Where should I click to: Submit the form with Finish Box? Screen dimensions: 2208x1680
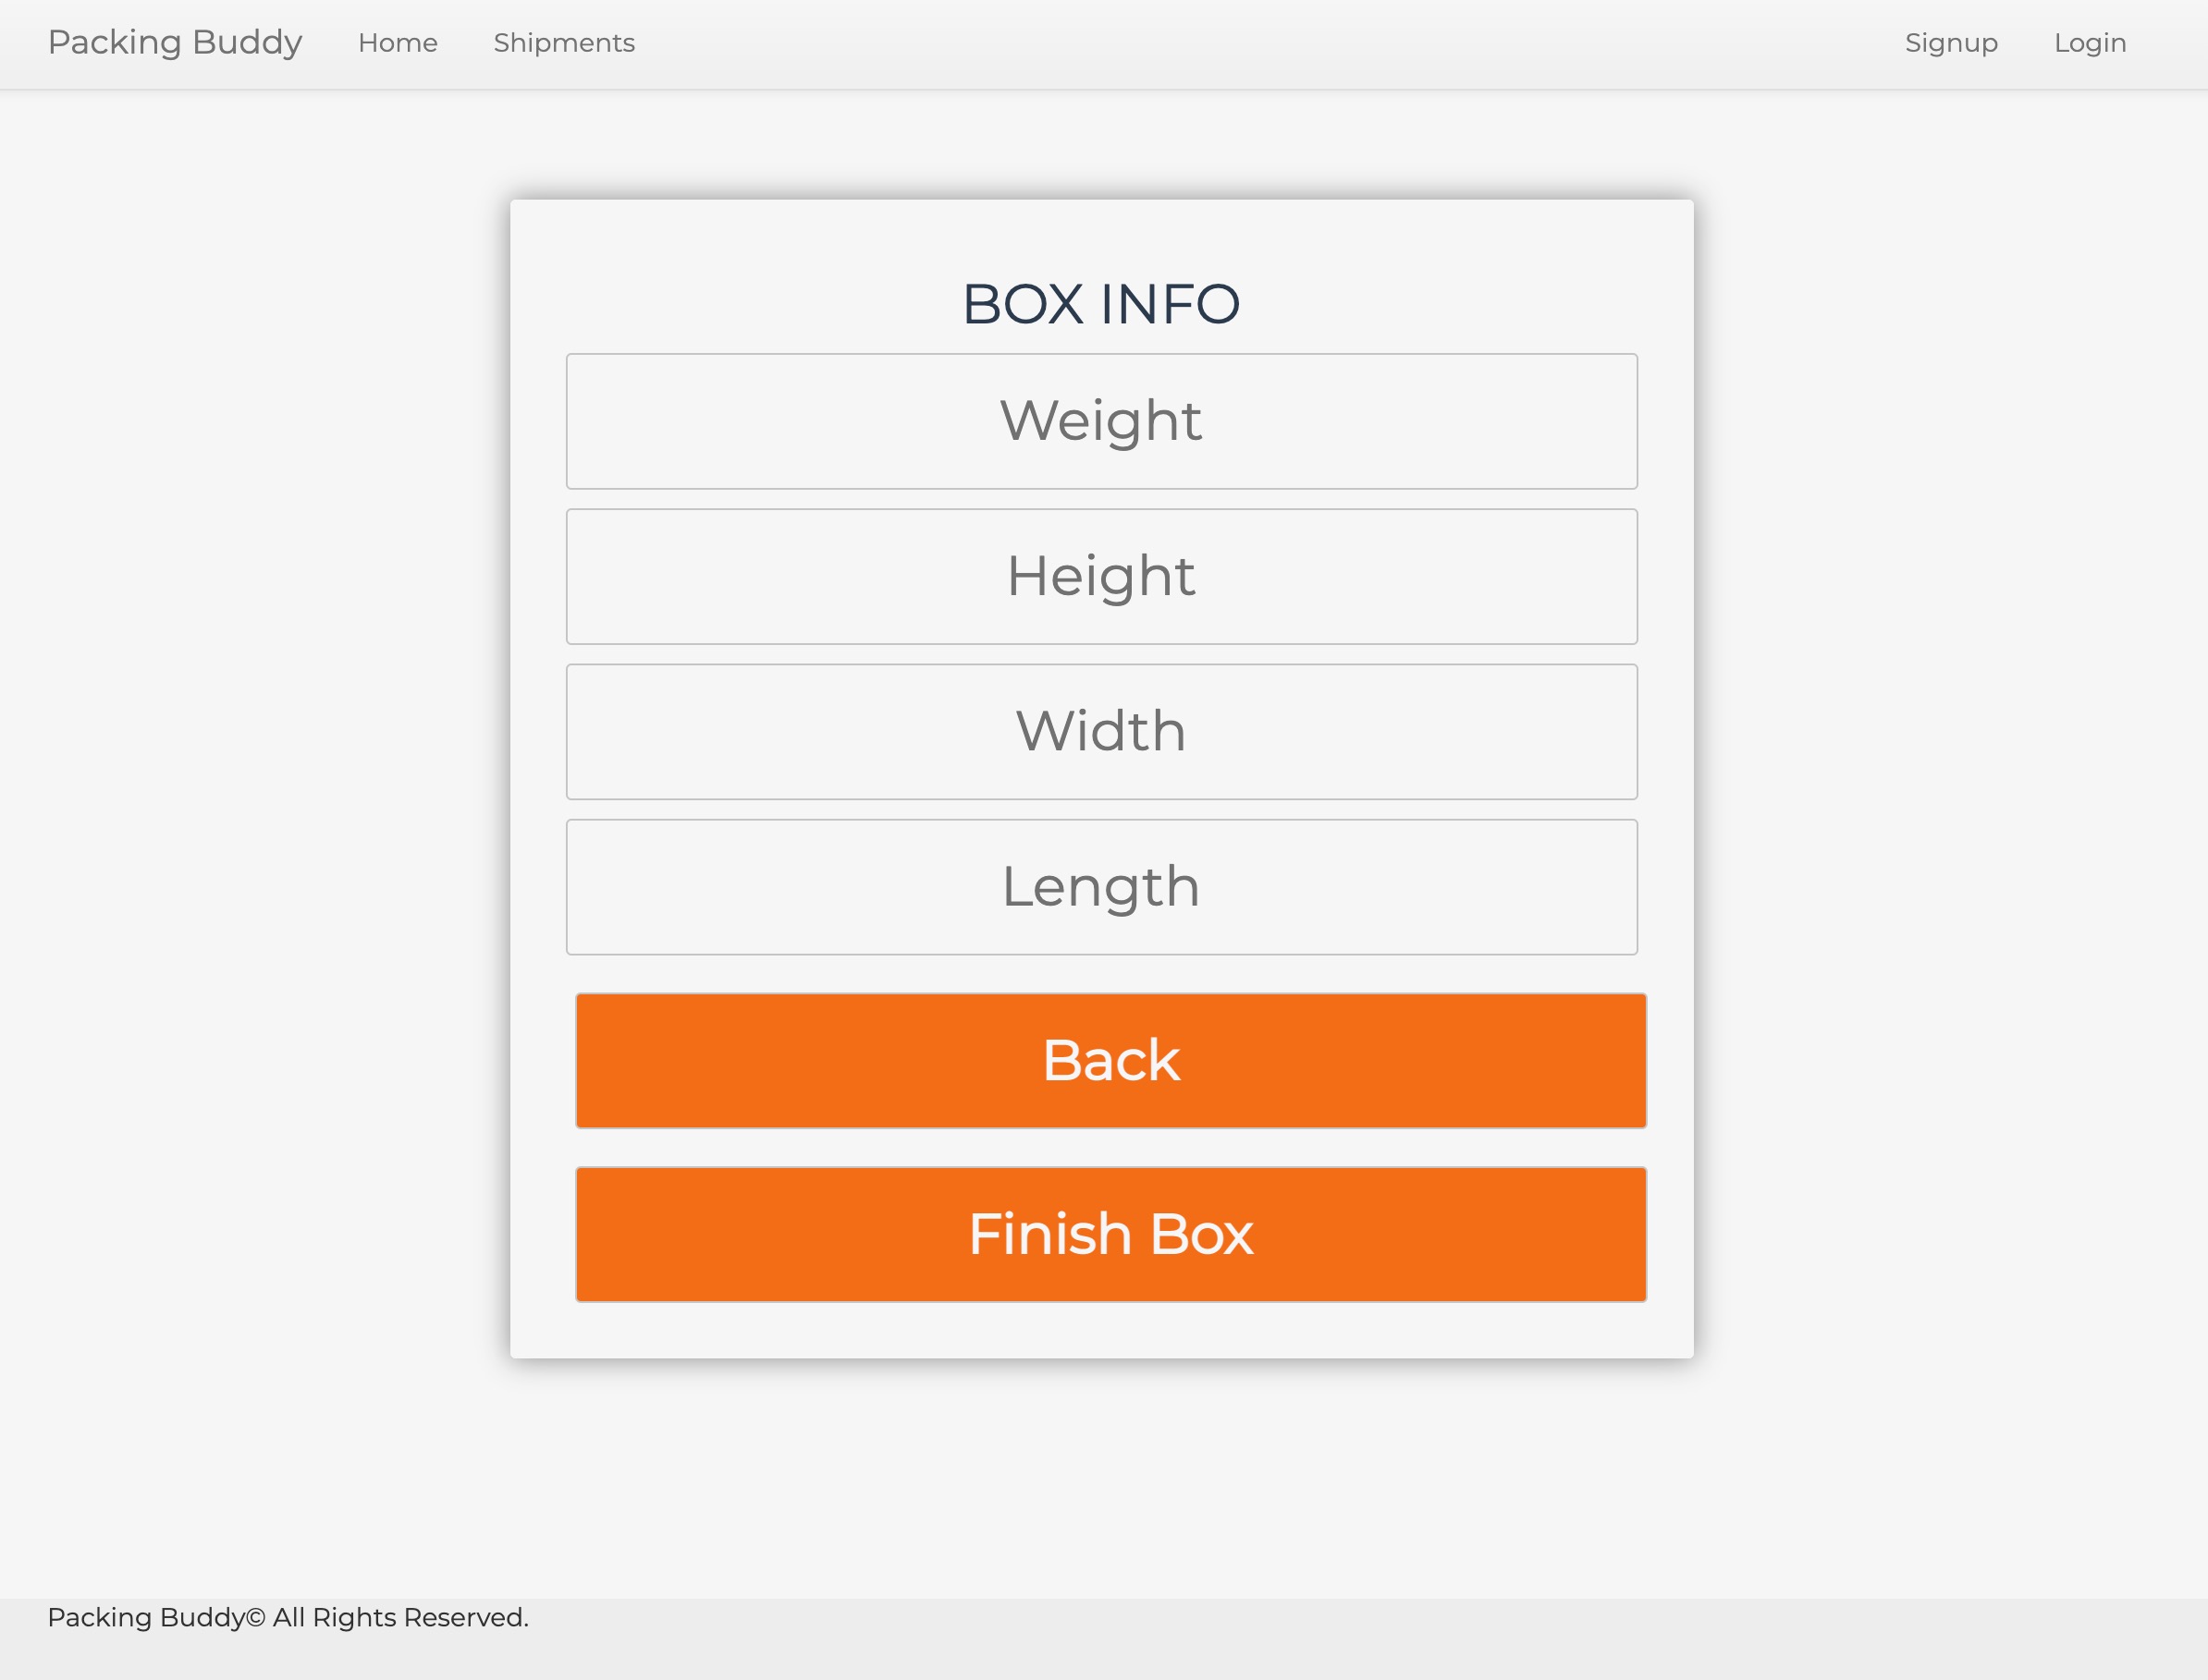tap(1110, 1234)
